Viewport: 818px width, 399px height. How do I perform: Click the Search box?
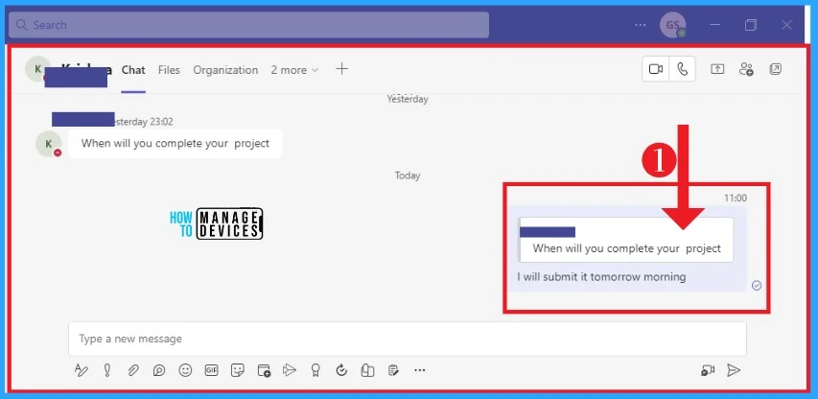(x=248, y=25)
